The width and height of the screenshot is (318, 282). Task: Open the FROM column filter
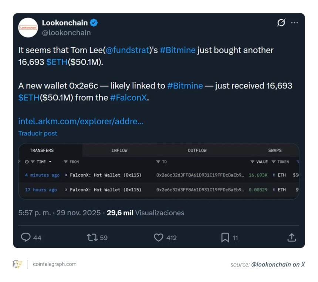coord(71,162)
